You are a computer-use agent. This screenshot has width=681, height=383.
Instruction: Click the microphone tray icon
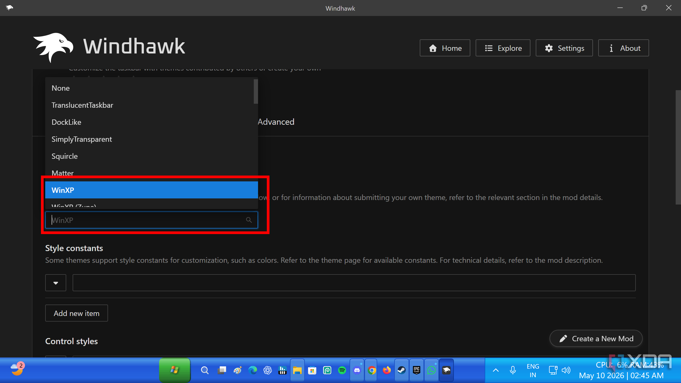[x=513, y=370]
